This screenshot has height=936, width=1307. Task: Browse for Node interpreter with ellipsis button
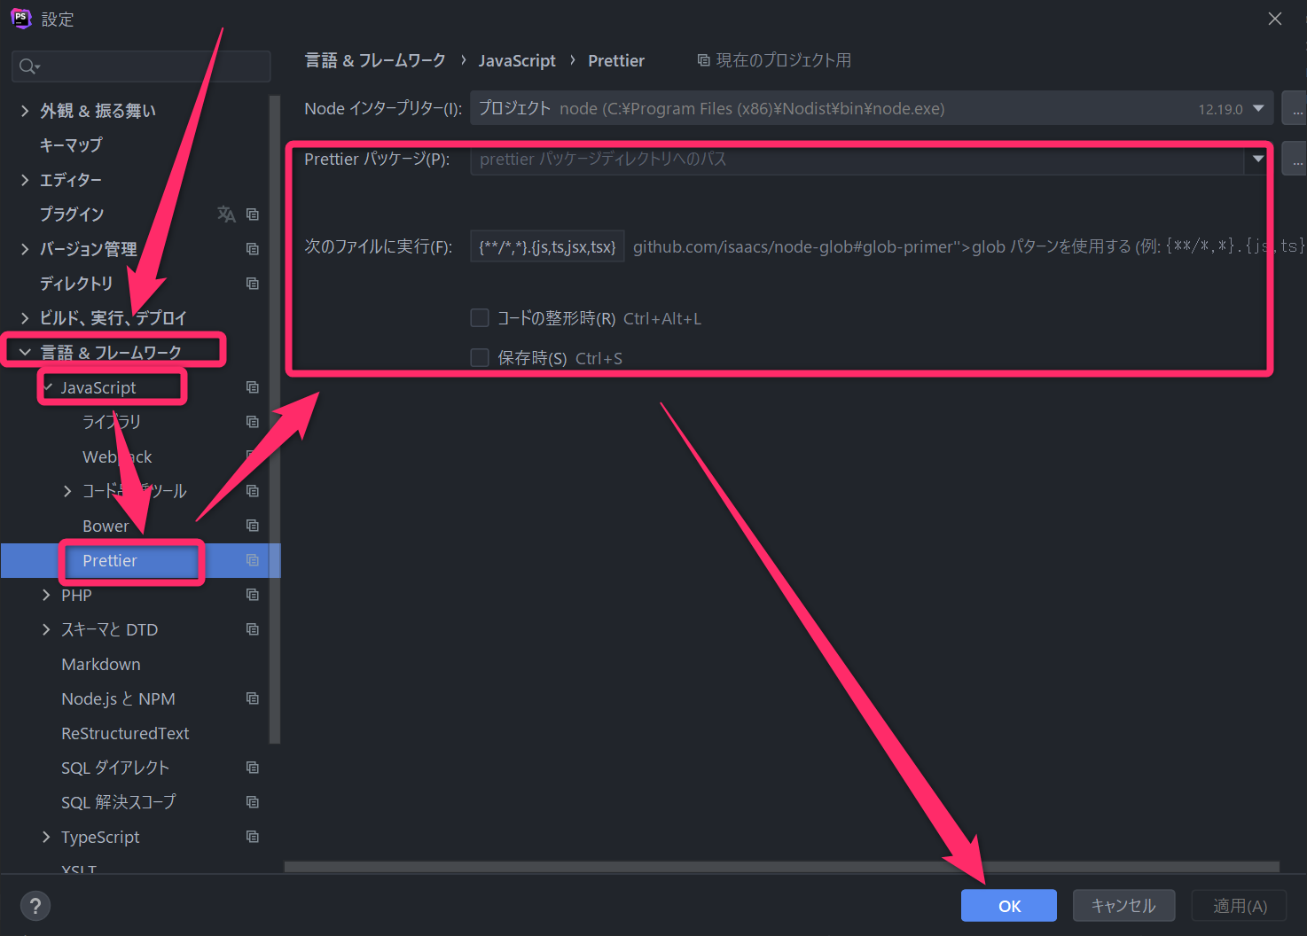coord(1295,108)
